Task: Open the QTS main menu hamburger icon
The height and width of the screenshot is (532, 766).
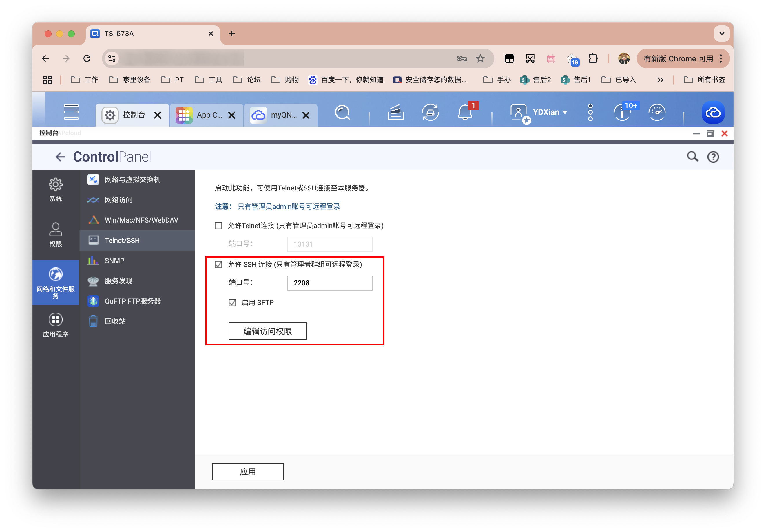Action: [x=71, y=112]
